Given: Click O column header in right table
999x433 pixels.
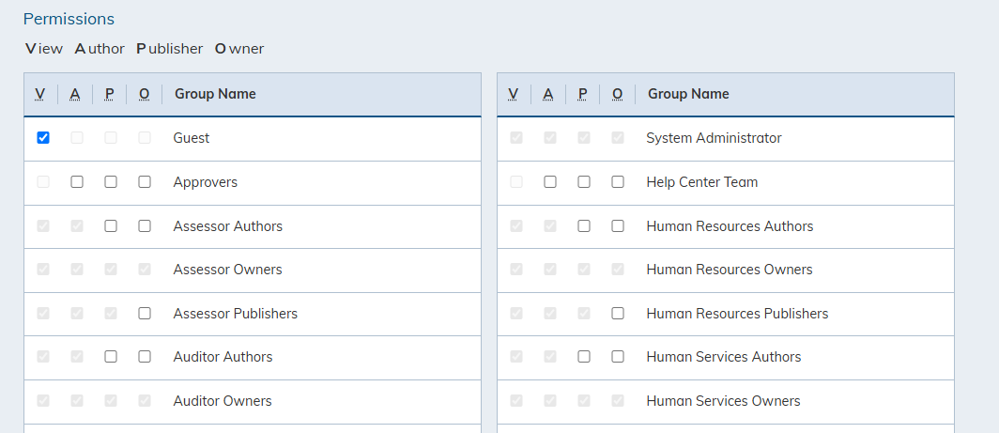Looking at the screenshot, I should (618, 94).
